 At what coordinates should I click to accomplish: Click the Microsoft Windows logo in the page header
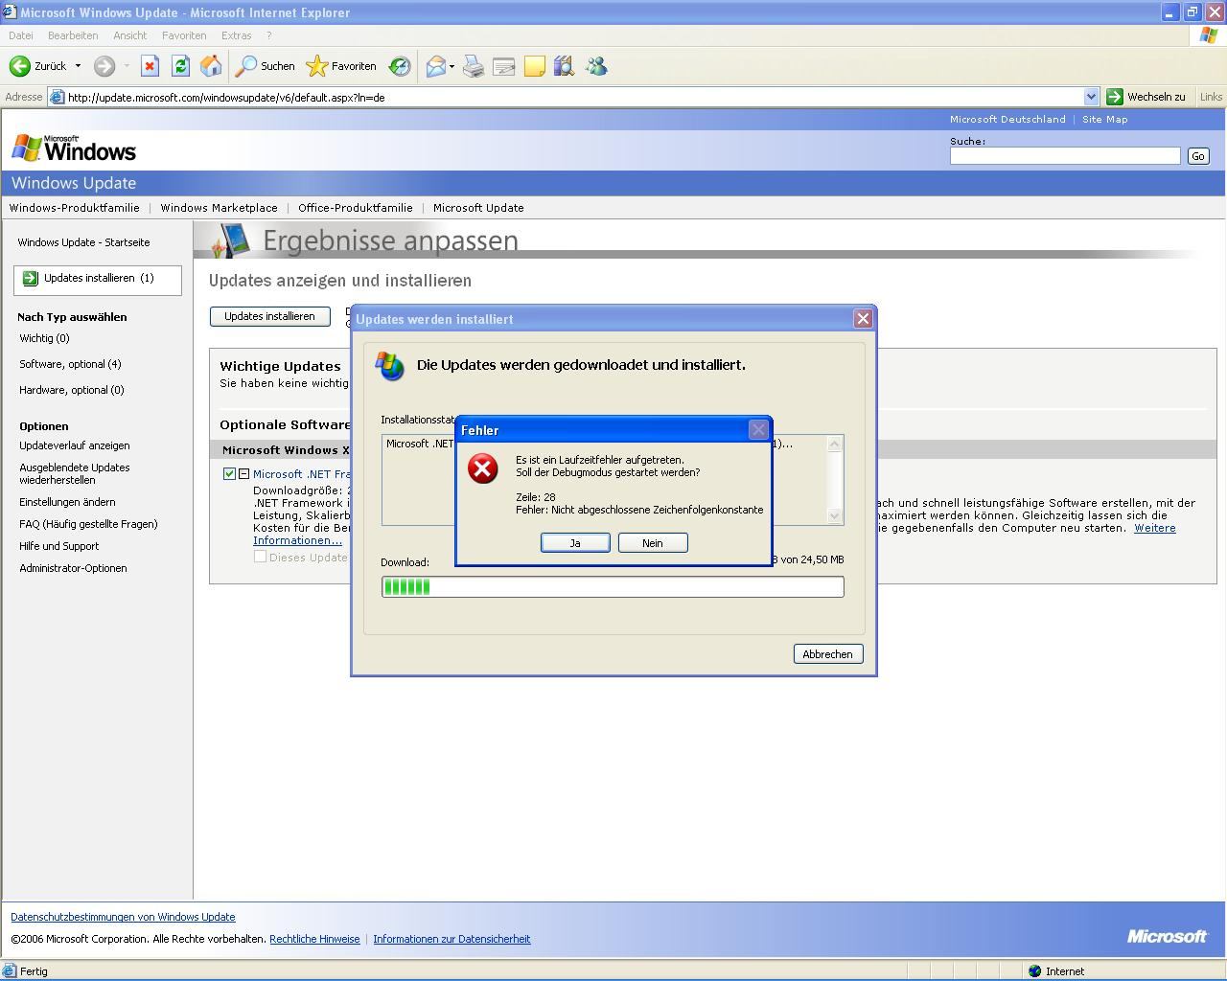tap(74, 148)
